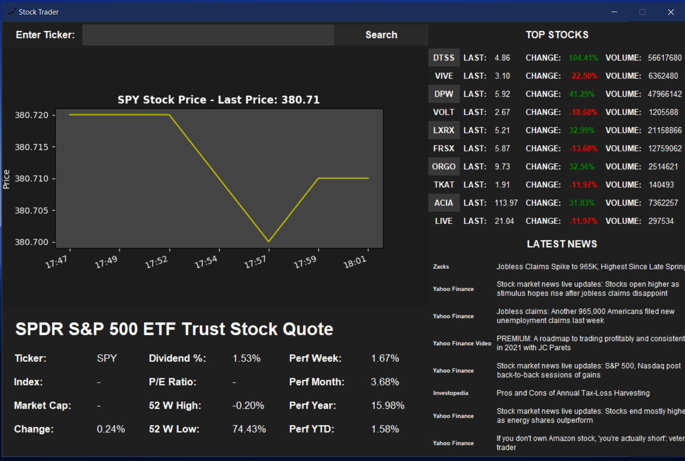Select the DTSS ticker in Top Stocks
This screenshot has width=685, height=461.
coord(444,58)
